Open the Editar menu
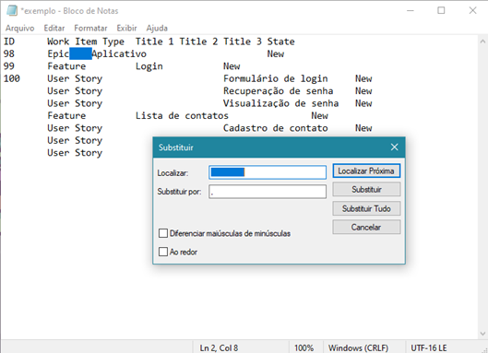The image size is (488, 353). point(54,28)
